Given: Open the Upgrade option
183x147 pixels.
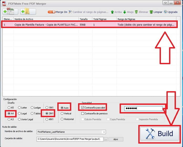Looking at the screenshot, I should click(x=171, y=12).
